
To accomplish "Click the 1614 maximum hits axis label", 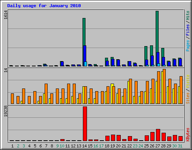I will coord(6,15).
